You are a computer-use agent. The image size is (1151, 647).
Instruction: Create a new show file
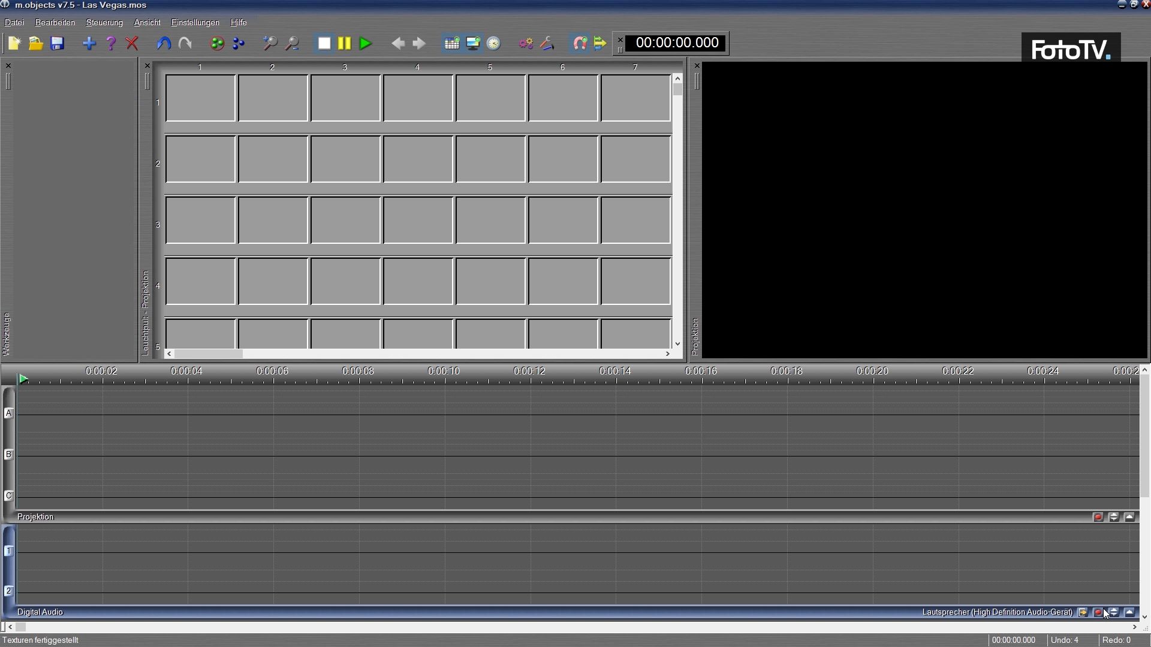point(14,43)
